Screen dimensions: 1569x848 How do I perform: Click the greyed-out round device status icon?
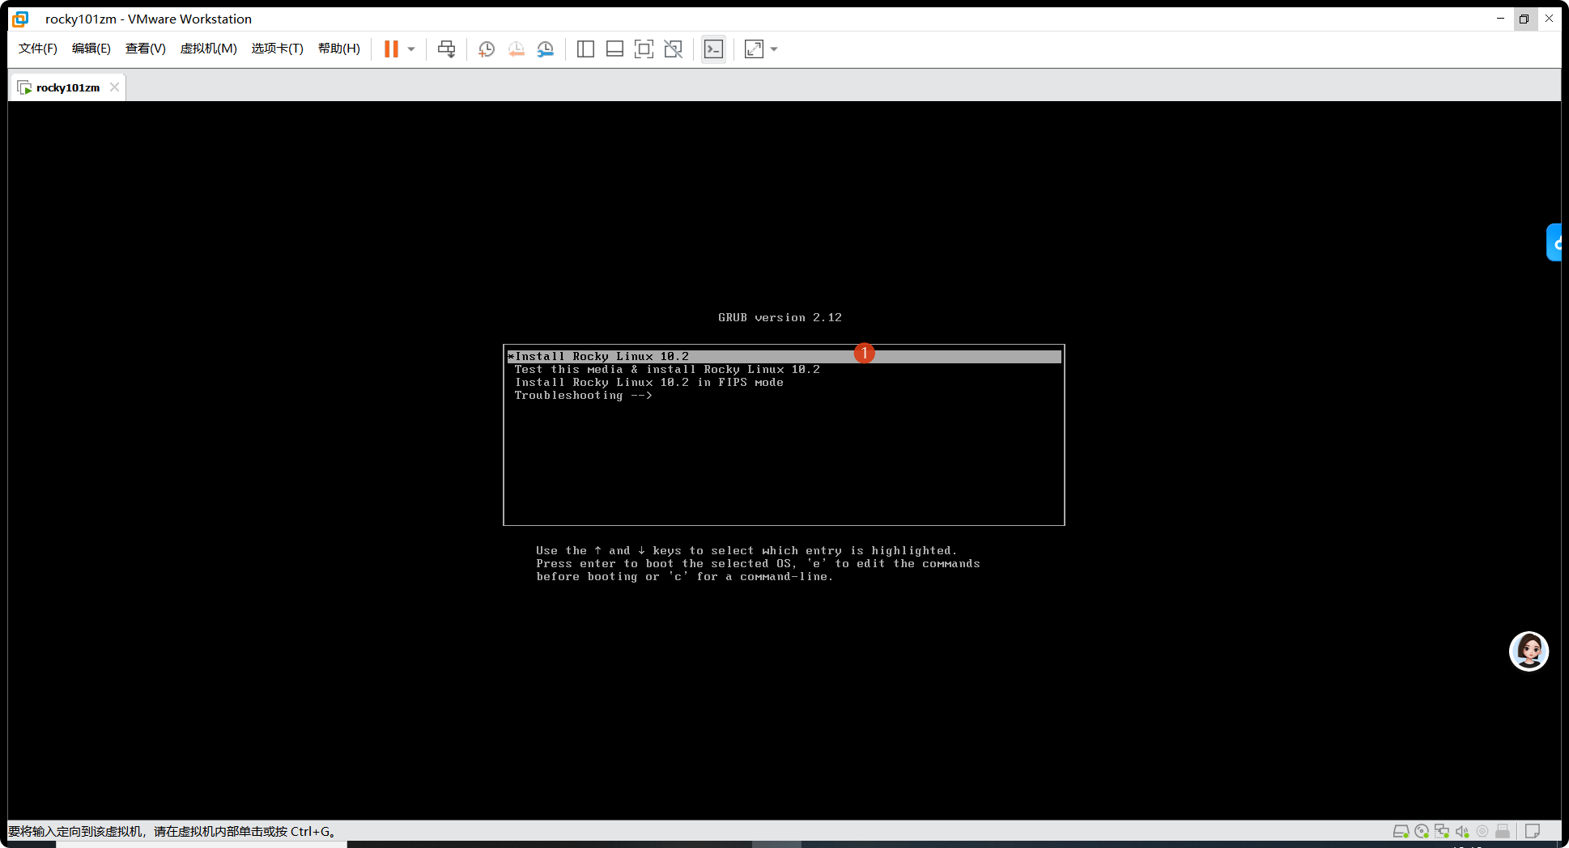pyautogui.click(x=1482, y=831)
